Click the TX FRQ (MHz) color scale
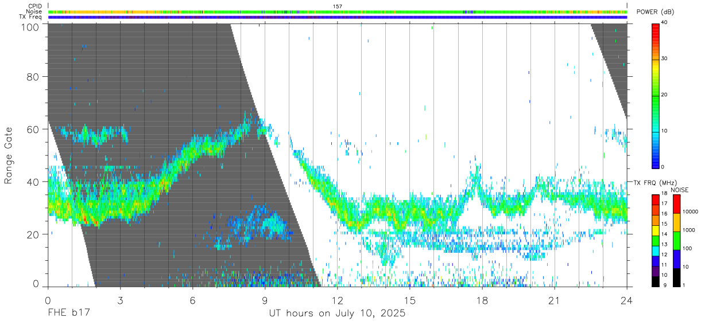 pos(655,240)
